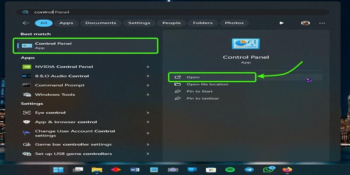The width and height of the screenshot is (350, 175).
Task: Launch the Camera app from the taskbar
Action: (x=173, y=170)
